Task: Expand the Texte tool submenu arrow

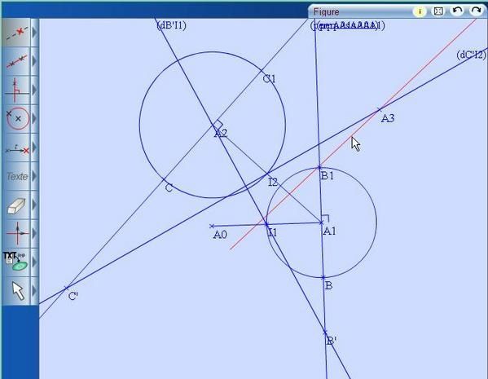Action: [x=34, y=176]
